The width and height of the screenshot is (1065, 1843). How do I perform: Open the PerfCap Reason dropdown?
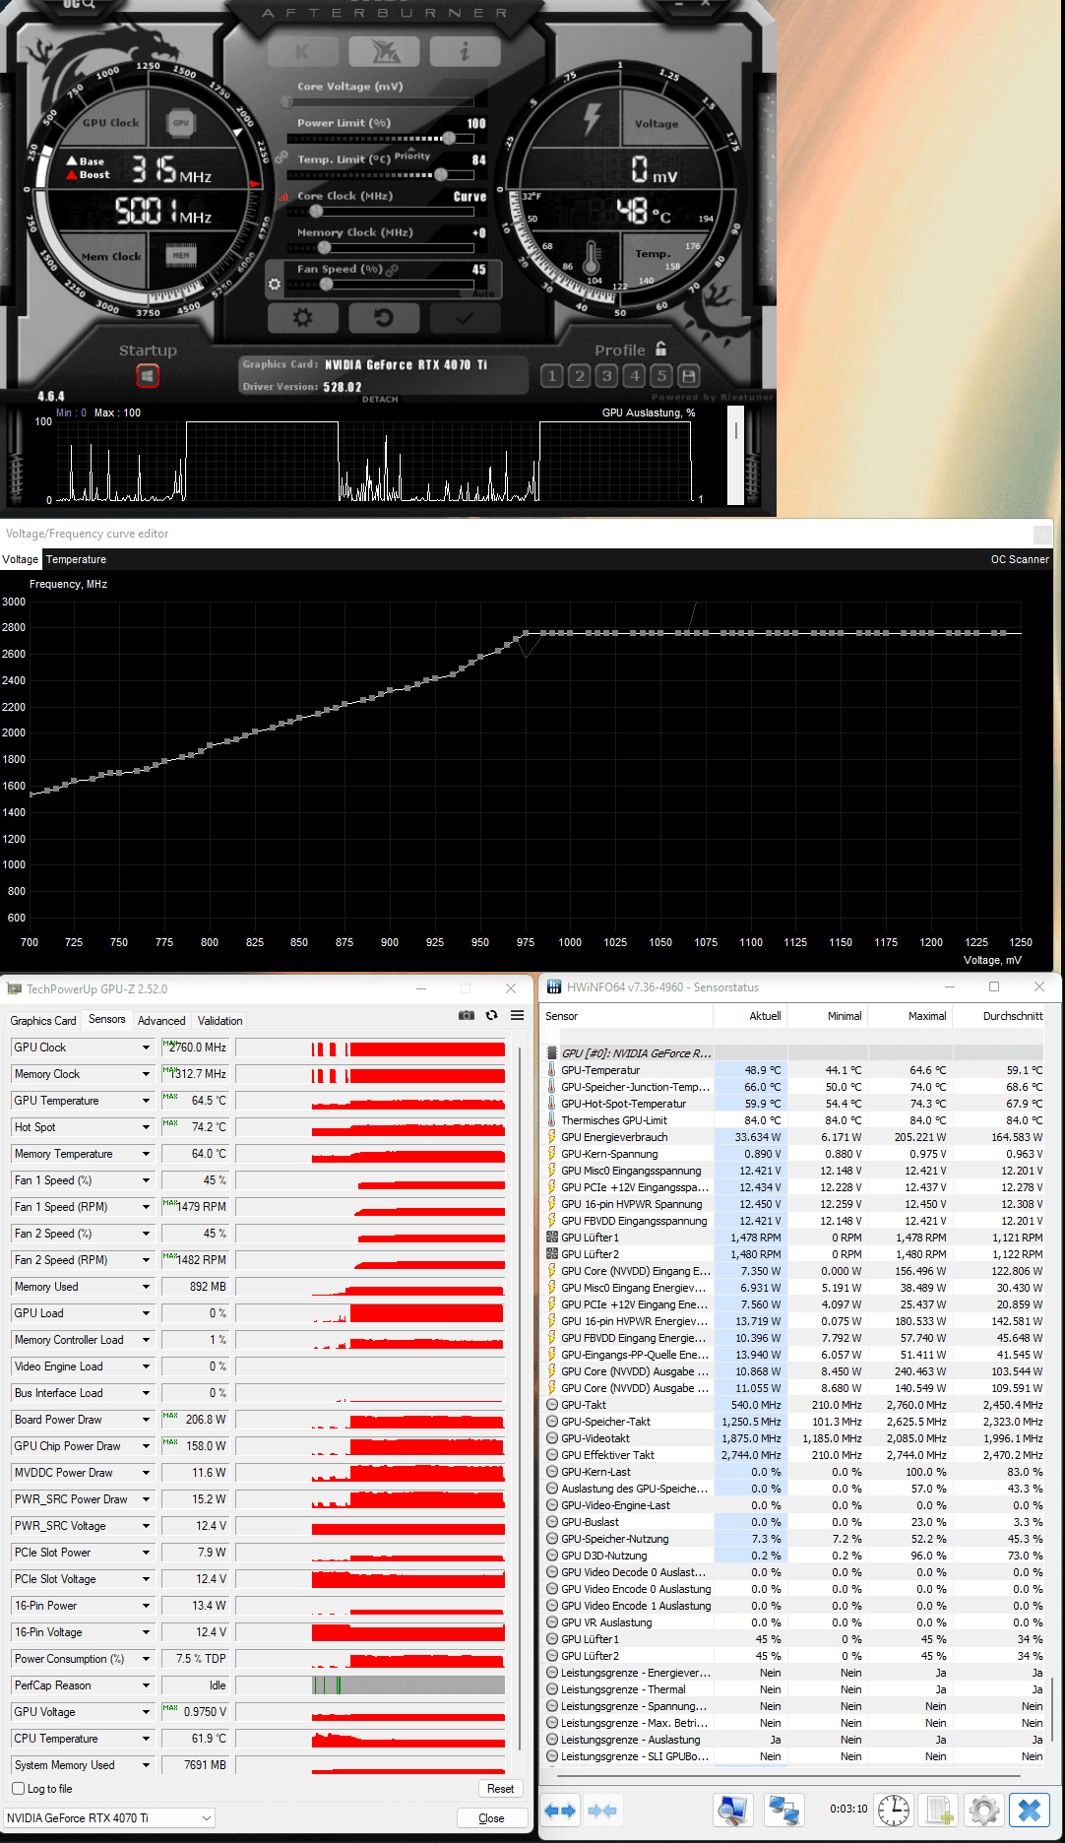click(x=146, y=1685)
